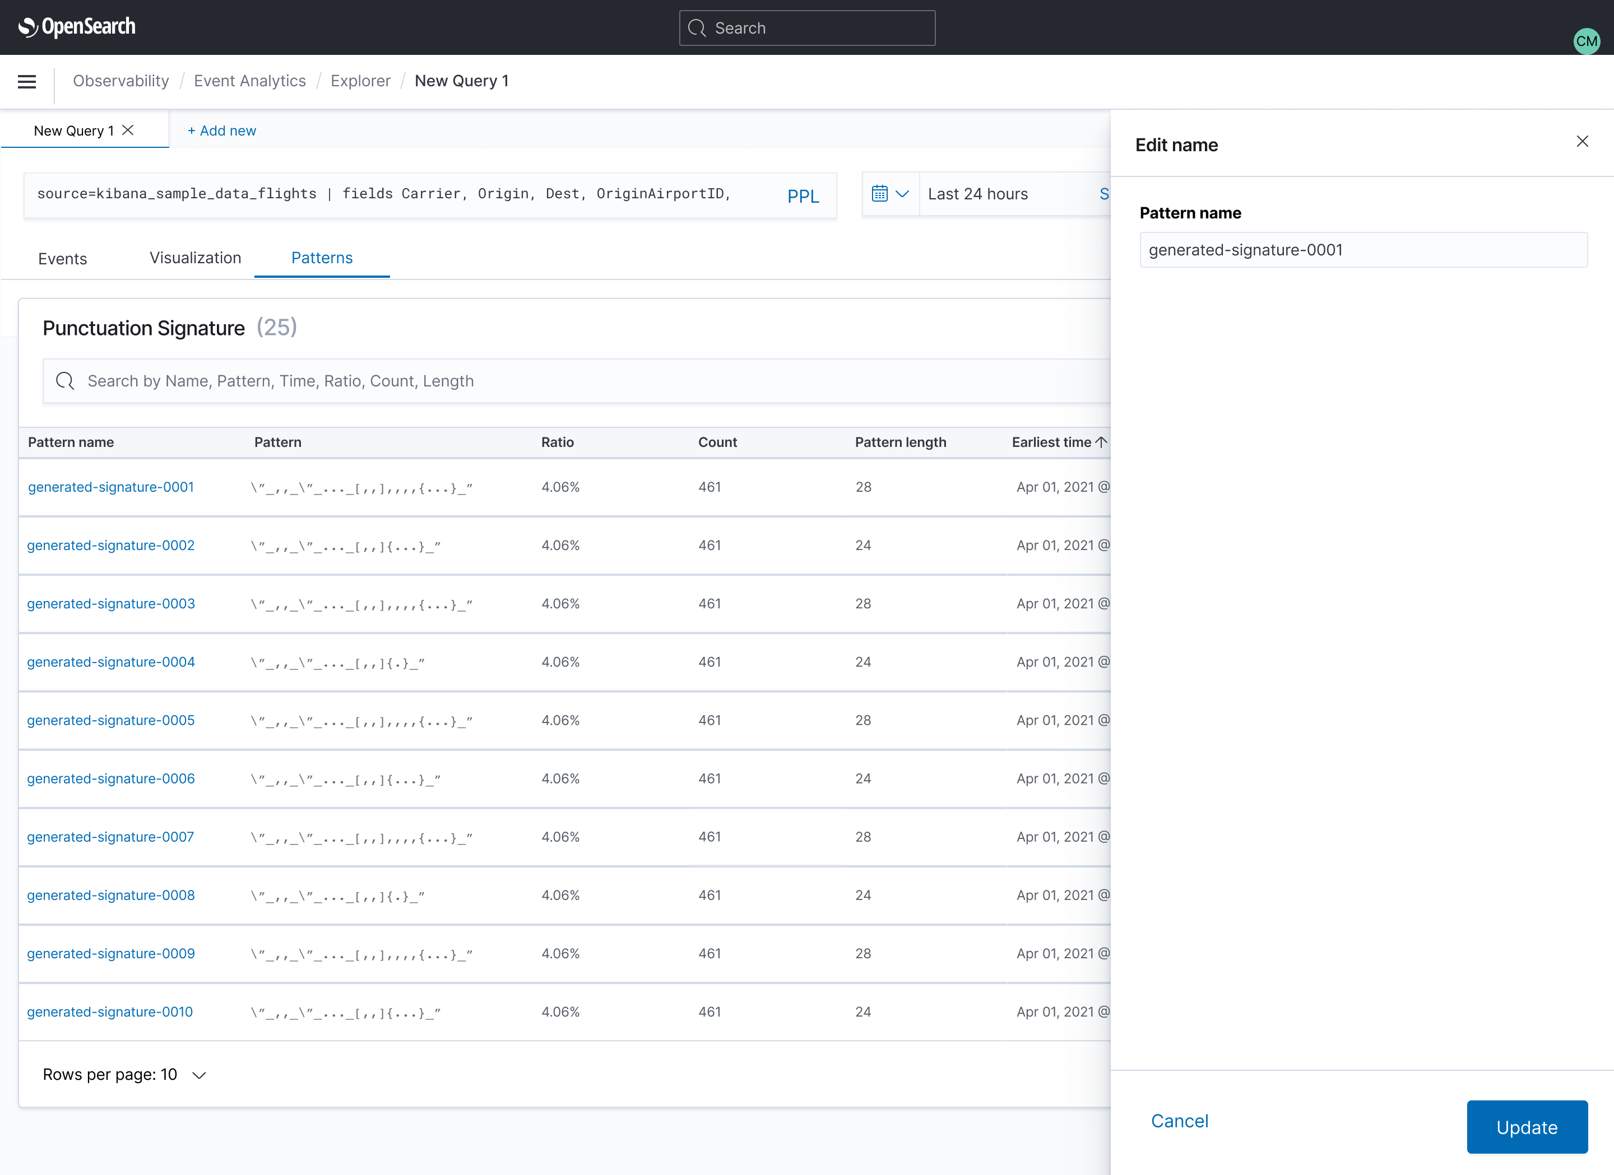Switch to the Events tab
This screenshot has width=1614, height=1175.
(62, 258)
